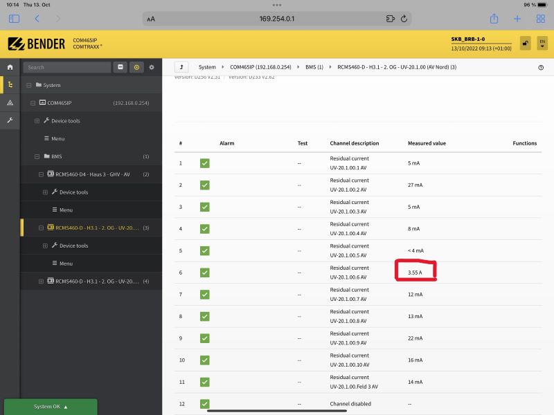
Task: Open the Safari share sheet icon
Action: pyautogui.click(x=494, y=19)
